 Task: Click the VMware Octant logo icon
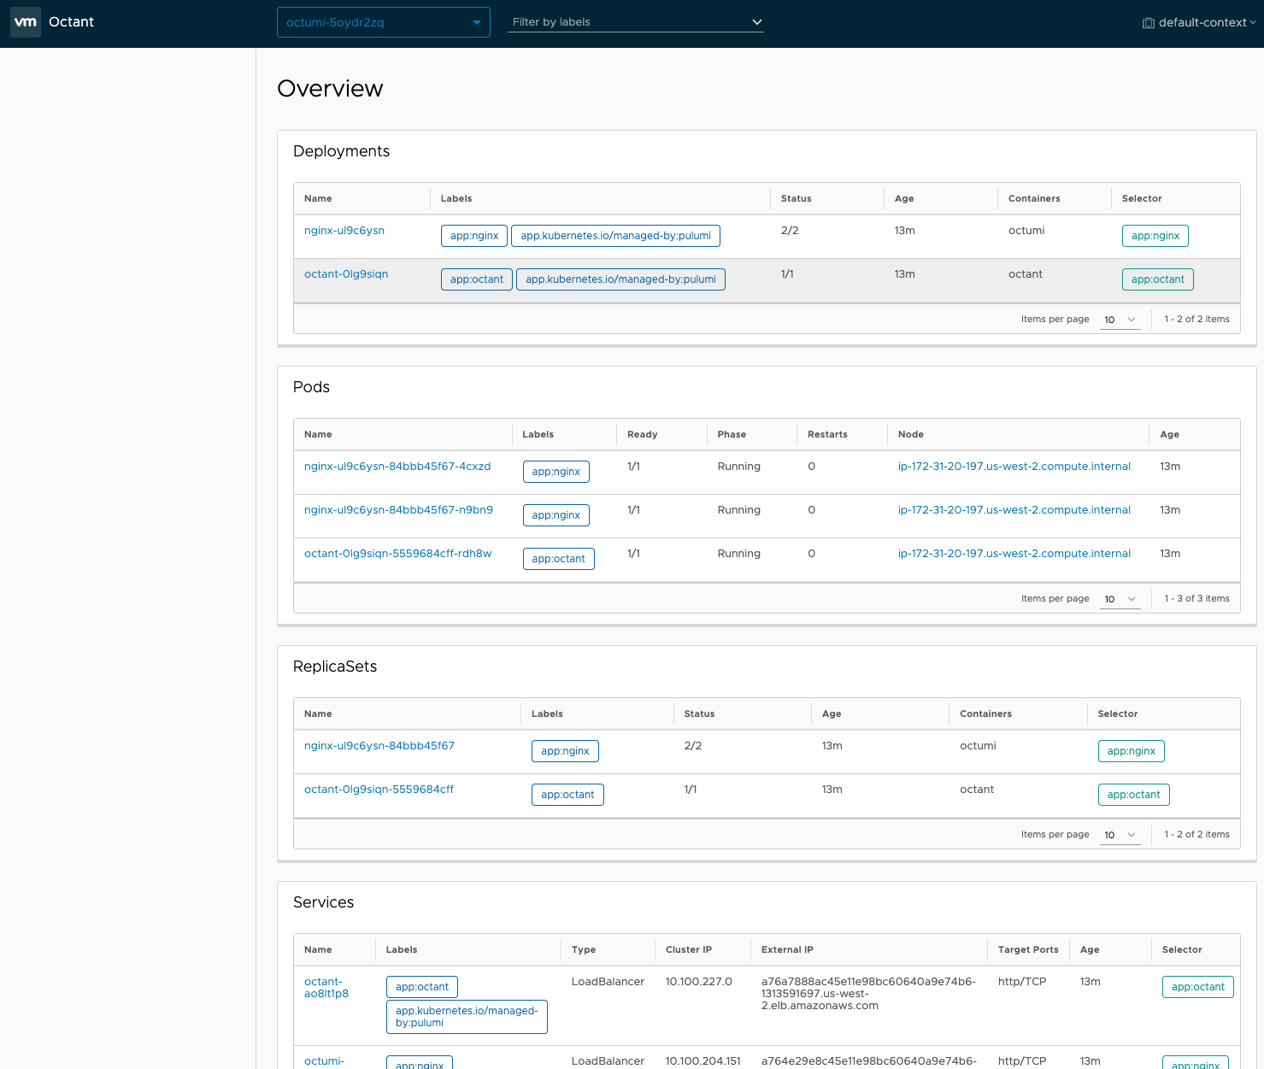26,22
